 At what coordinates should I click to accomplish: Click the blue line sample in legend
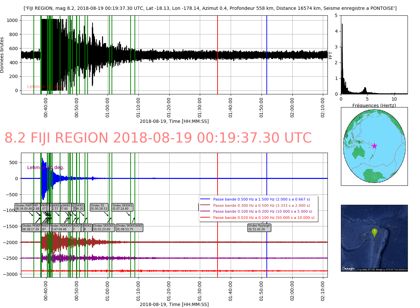[x=205, y=199]
